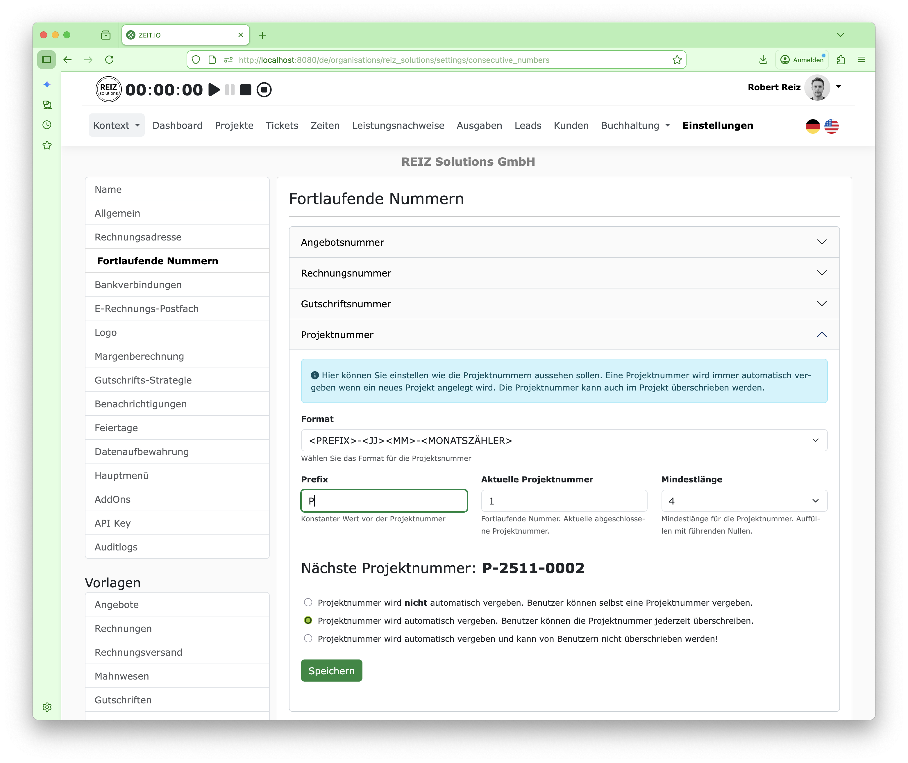
Task: Select 'jederzeit überschreiben' radio option
Action: click(308, 620)
